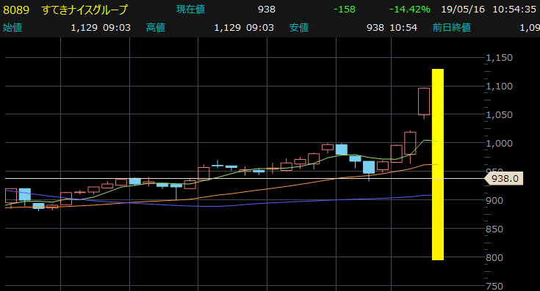The width and height of the screenshot is (540, 291).
Task: Click the 938.0 current price marker
Action: coord(503,179)
